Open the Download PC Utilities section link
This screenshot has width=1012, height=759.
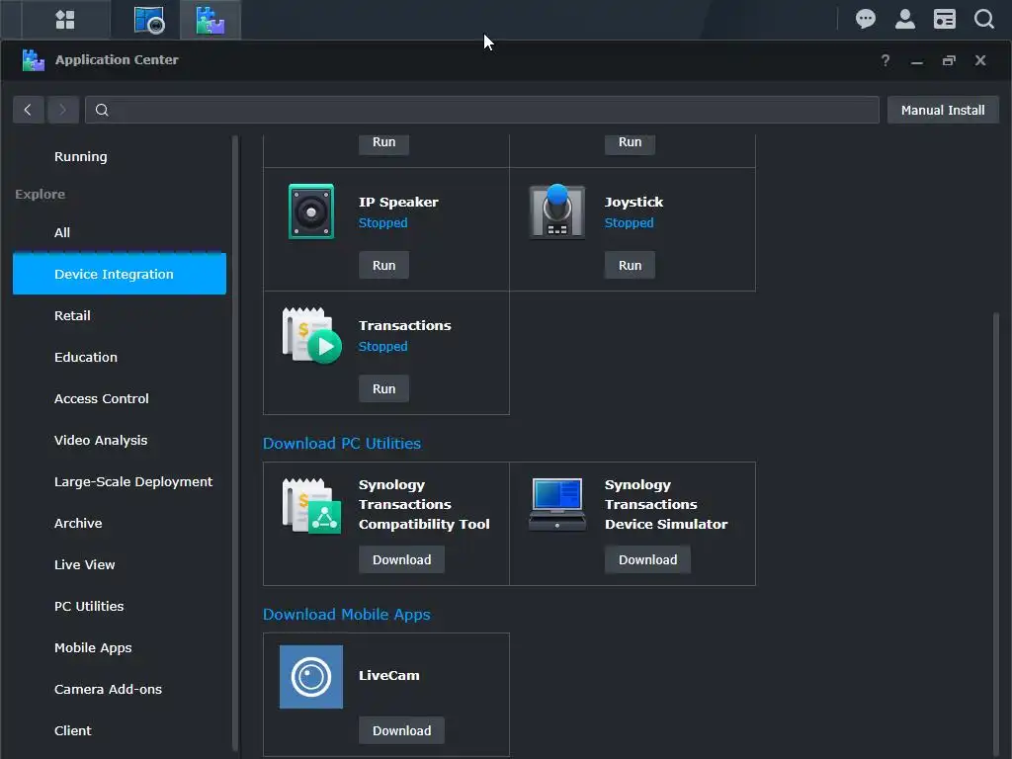click(341, 444)
